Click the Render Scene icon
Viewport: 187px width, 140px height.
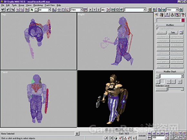tap(159, 10)
